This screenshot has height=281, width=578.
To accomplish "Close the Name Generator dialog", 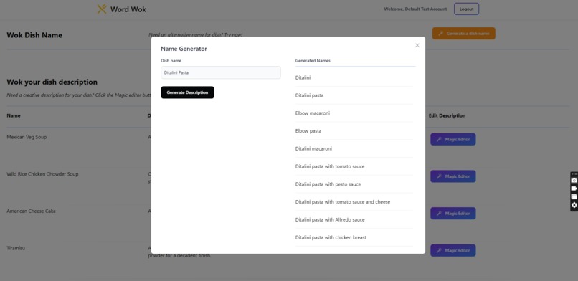I will (417, 45).
